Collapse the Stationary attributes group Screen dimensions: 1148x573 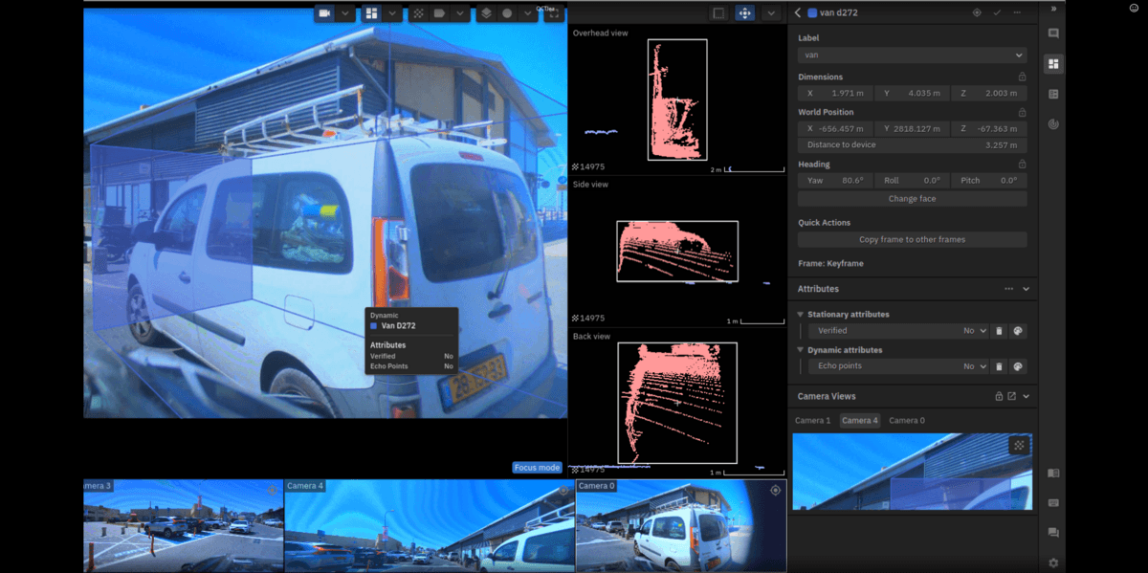pyautogui.click(x=800, y=314)
